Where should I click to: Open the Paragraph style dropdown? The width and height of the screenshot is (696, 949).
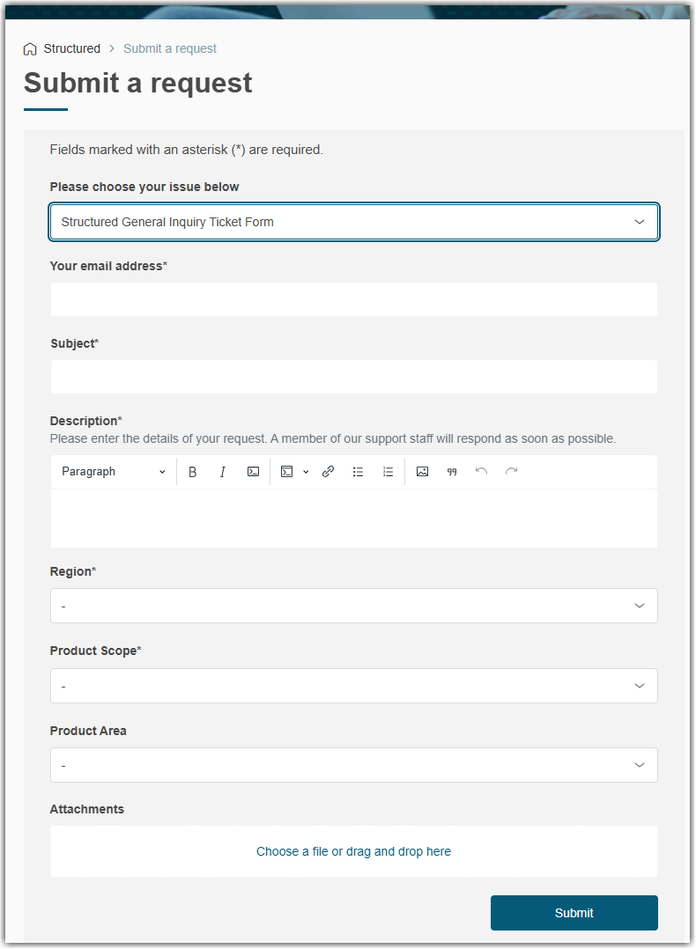tap(113, 472)
